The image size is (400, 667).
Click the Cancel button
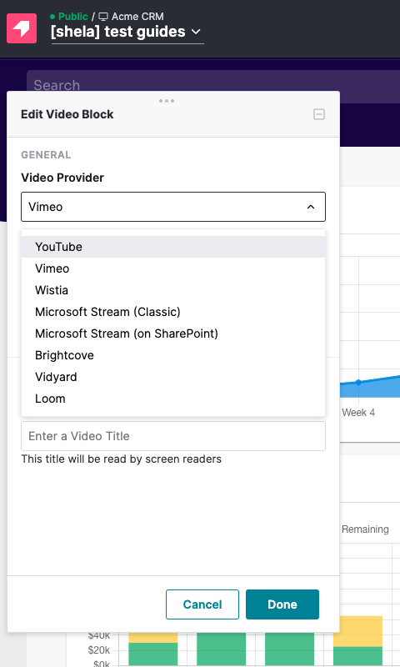point(202,604)
